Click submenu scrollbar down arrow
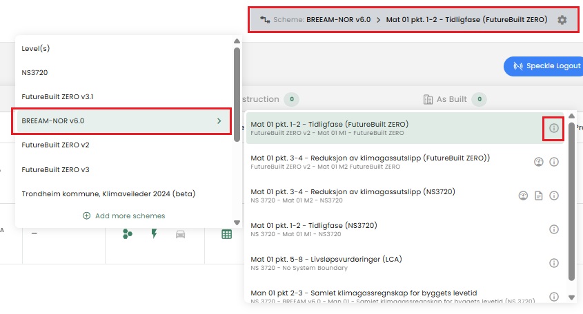 point(571,297)
